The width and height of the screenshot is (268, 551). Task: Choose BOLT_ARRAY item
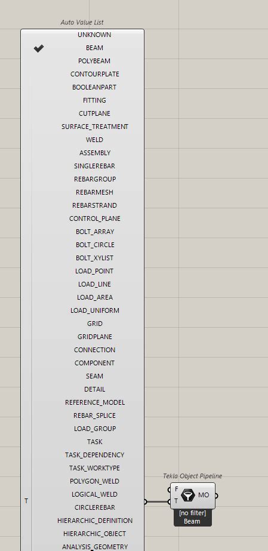94,232
